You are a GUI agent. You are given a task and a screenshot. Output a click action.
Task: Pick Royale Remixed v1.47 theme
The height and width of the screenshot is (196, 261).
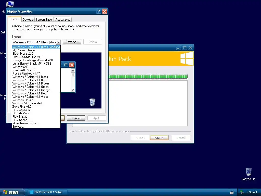[x=36, y=73]
